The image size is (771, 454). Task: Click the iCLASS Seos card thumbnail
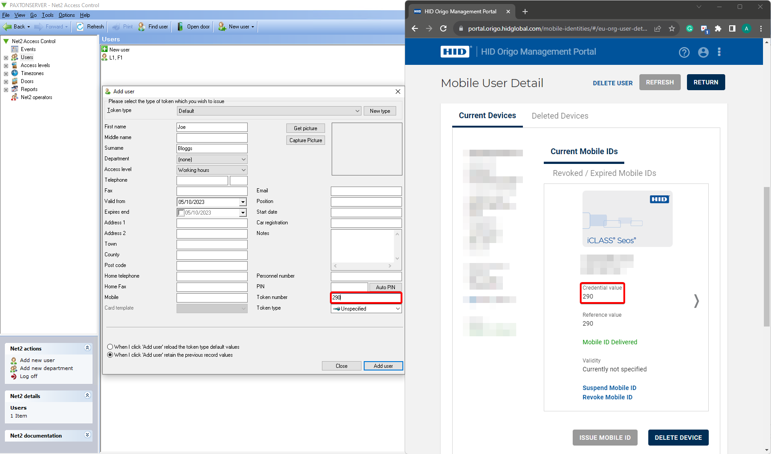pos(627,219)
